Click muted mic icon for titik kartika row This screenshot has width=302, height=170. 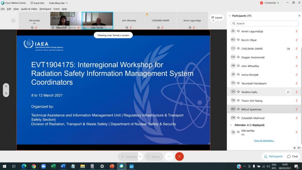pyautogui.click(x=297, y=132)
